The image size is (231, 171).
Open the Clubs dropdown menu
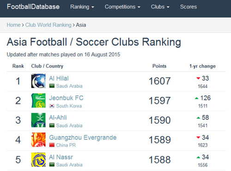tap(160, 7)
